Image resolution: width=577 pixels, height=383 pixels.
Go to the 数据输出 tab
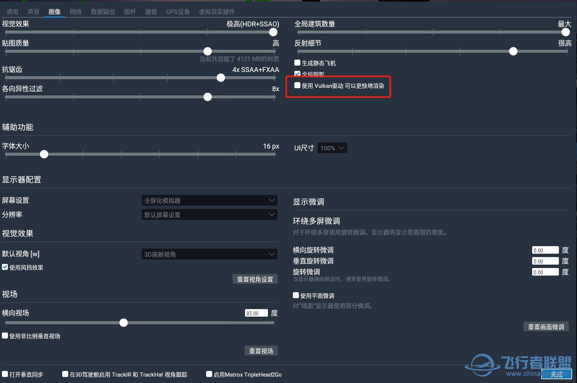103,12
